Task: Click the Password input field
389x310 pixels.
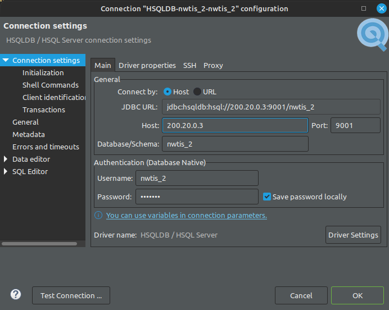Action: click(197, 197)
